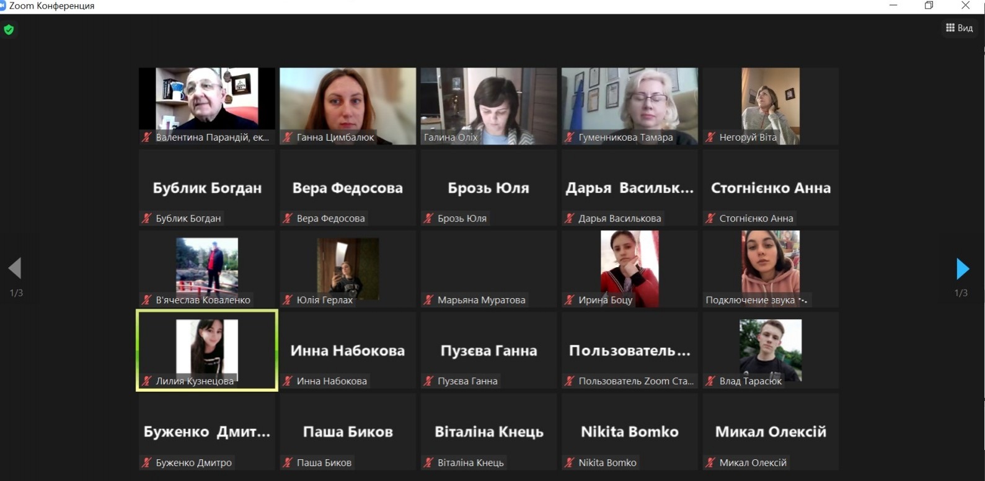Click muted mic icon beside Стогнієнко Анна label
This screenshot has width=985, height=481.
(x=710, y=218)
